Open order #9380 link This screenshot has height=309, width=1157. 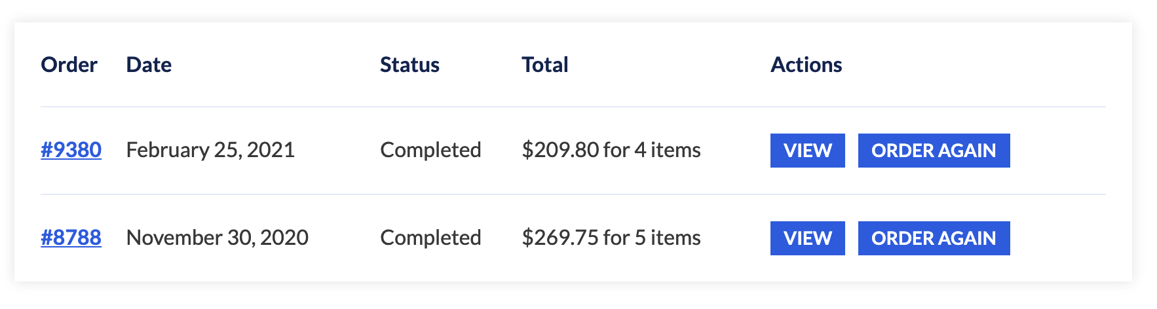coord(71,150)
